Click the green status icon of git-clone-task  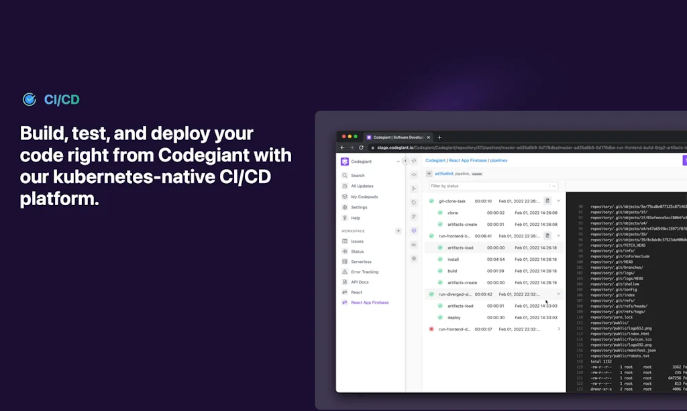[431, 201]
